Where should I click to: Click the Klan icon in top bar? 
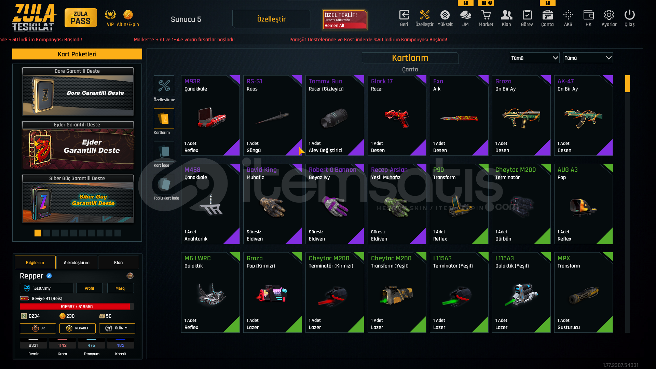(x=506, y=15)
